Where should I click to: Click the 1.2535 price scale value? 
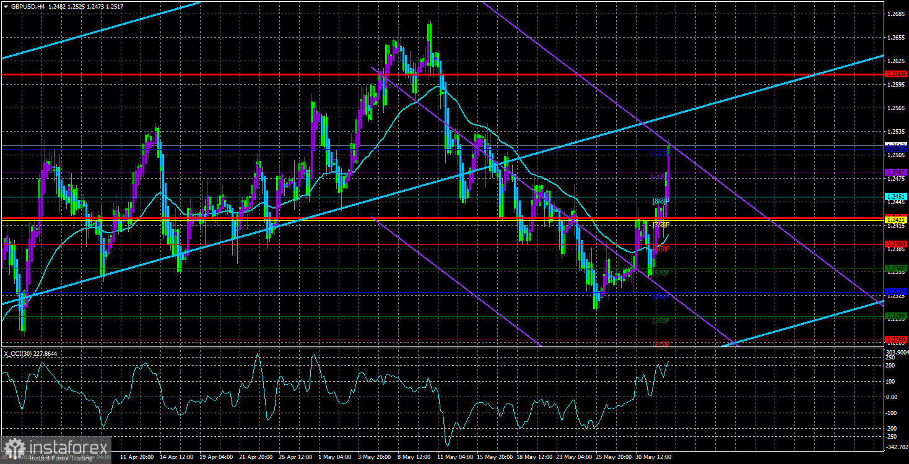click(x=895, y=132)
